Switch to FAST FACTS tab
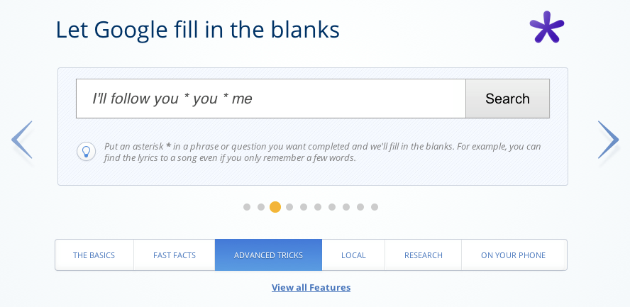630x307 pixels. click(175, 255)
